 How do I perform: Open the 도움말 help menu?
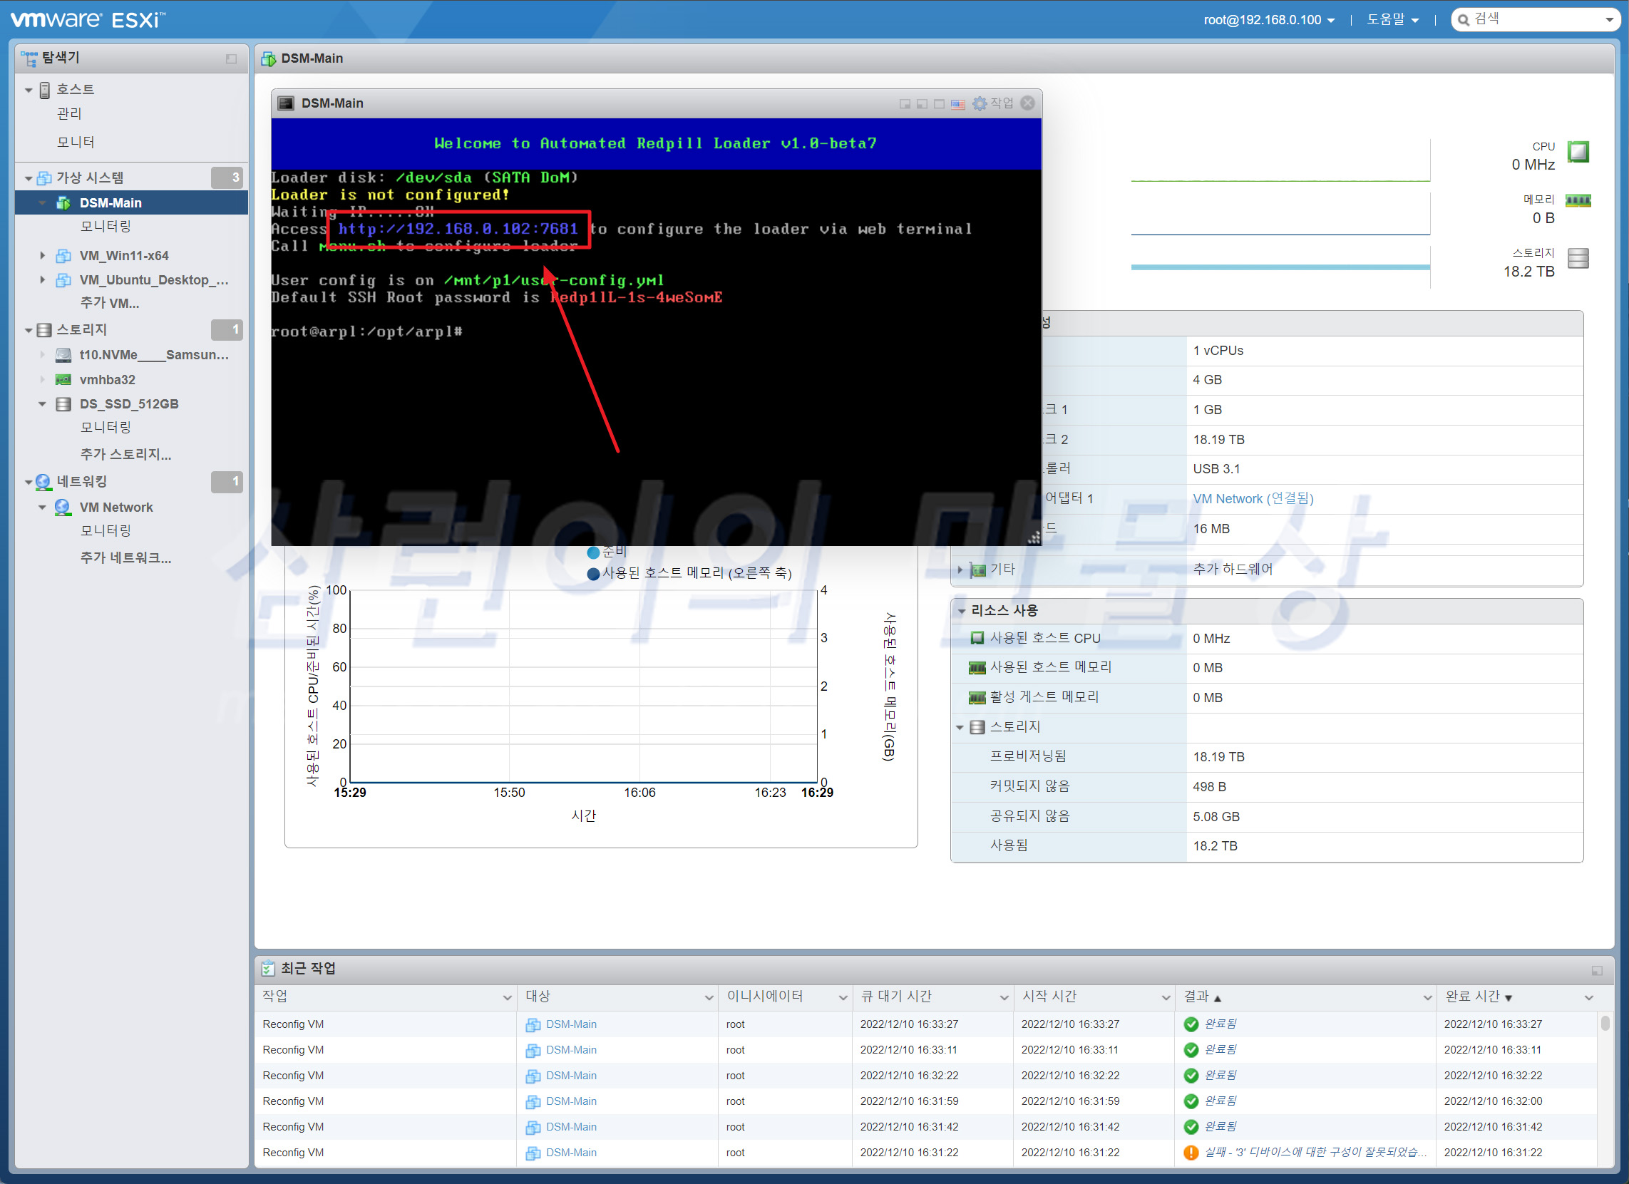[x=1392, y=20]
